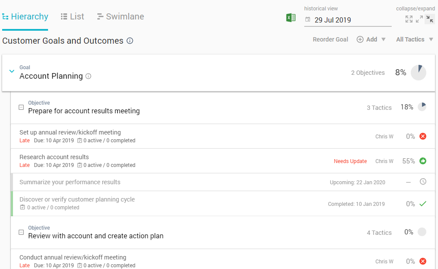Viewport: 438px width, 269px height.
Task: Expand all levels with the full-expand icon
Action: tap(409, 19)
